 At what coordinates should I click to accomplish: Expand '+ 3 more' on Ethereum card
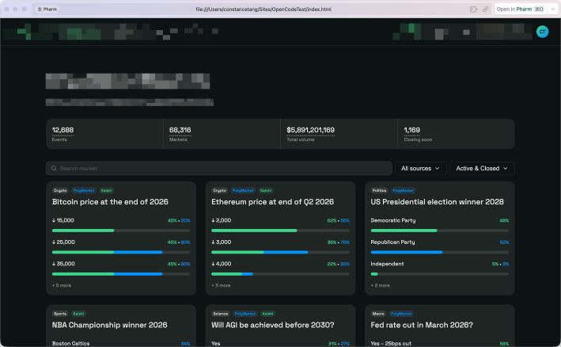[x=221, y=285]
